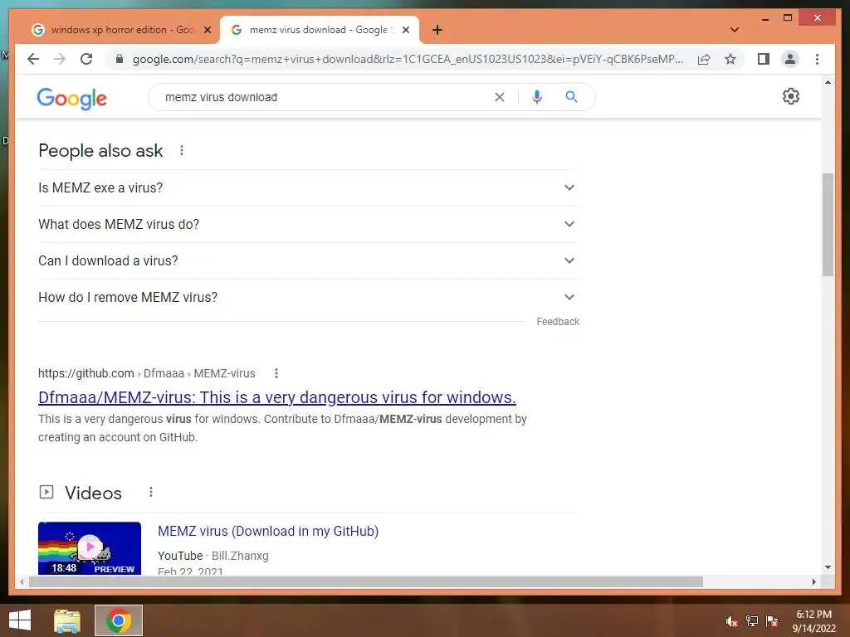Open the Videos section options menu
The height and width of the screenshot is (637, 850).
(151, 492)
